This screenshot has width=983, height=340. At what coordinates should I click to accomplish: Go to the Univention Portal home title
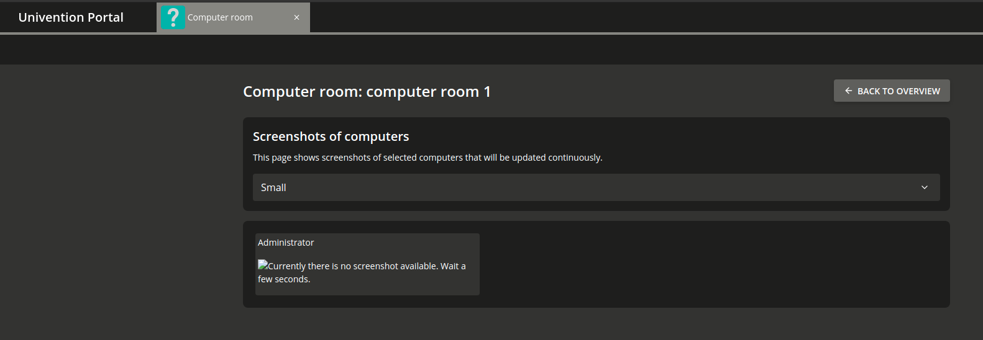pyautogui.click(x=71, y=17)
